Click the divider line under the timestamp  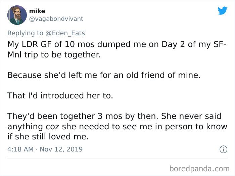117,158
